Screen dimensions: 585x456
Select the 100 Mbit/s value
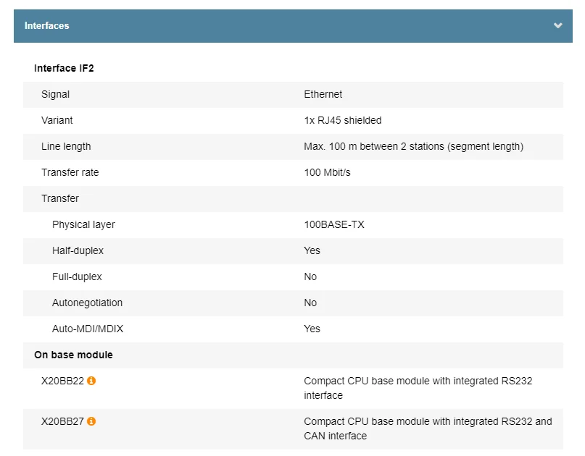pyautogui.click(x=327, y=172)
